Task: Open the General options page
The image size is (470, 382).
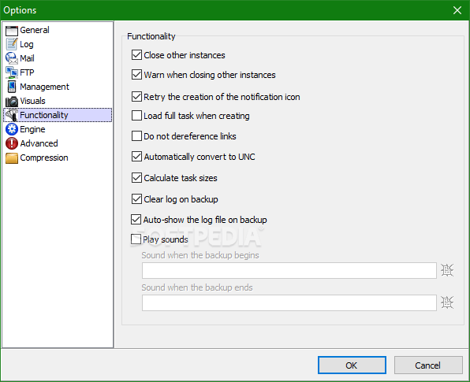Action: (x=35, y=30)
